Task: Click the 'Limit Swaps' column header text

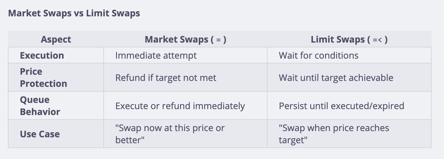Action: click(338, 39)
